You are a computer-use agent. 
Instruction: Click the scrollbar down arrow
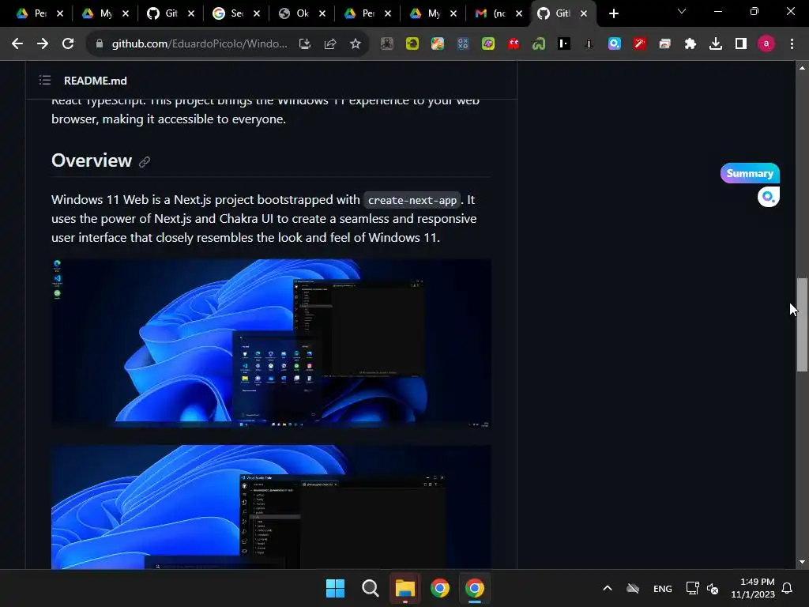tap(802, 562)
